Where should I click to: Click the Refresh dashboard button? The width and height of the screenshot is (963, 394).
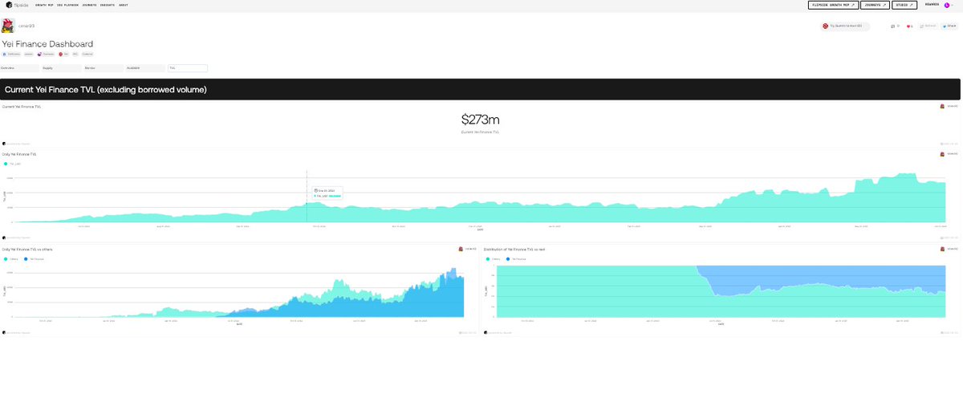(x=929, y=26)
